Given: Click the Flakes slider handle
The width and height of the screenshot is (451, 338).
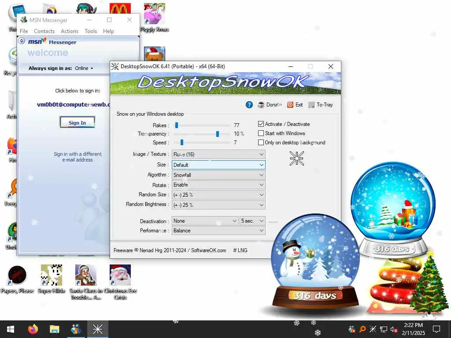Looking at the screenshot, I should tap(177, 125).
